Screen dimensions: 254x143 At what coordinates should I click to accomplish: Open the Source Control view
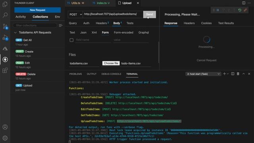point(5,26)
